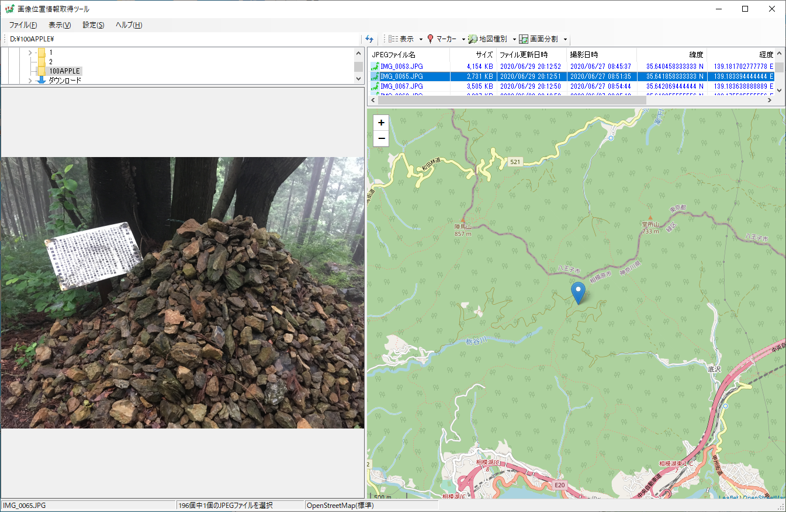Open the ヘルプ(H) menu
Image resolution: width=786 pixels, height=512 pixels.
coord(129,25)
